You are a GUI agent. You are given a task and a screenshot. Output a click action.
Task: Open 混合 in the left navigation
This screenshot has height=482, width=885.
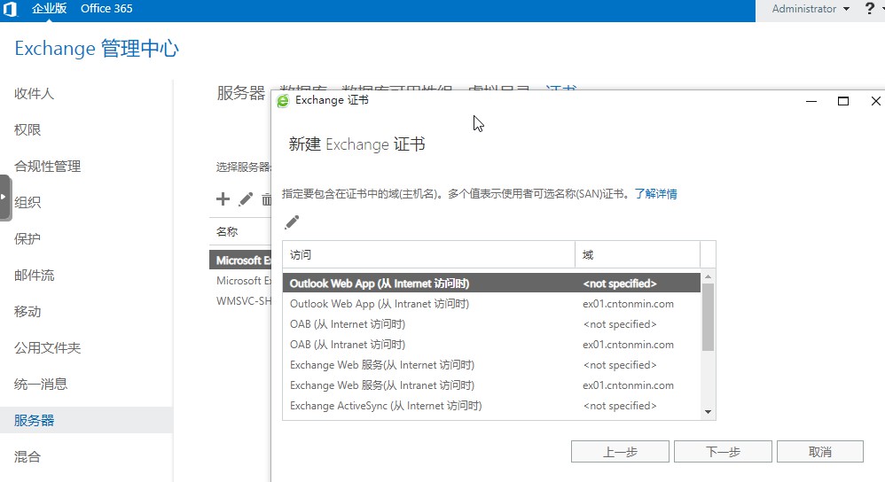[x=27, y=456]
